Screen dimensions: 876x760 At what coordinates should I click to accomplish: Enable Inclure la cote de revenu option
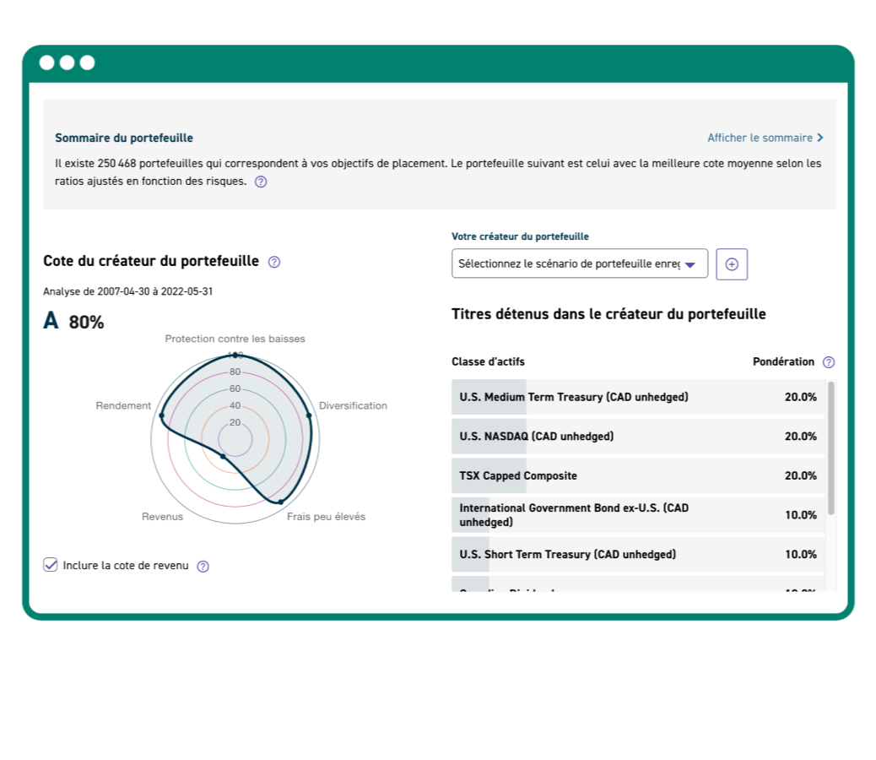pos(51,564)
